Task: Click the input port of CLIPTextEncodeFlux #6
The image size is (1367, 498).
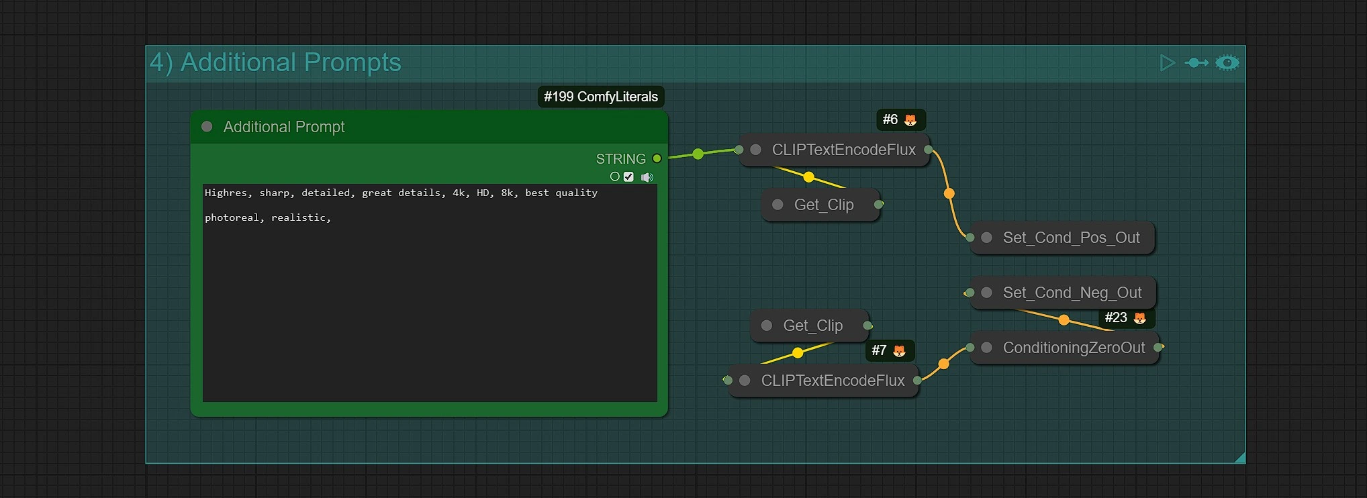Action: click(739, 150)
